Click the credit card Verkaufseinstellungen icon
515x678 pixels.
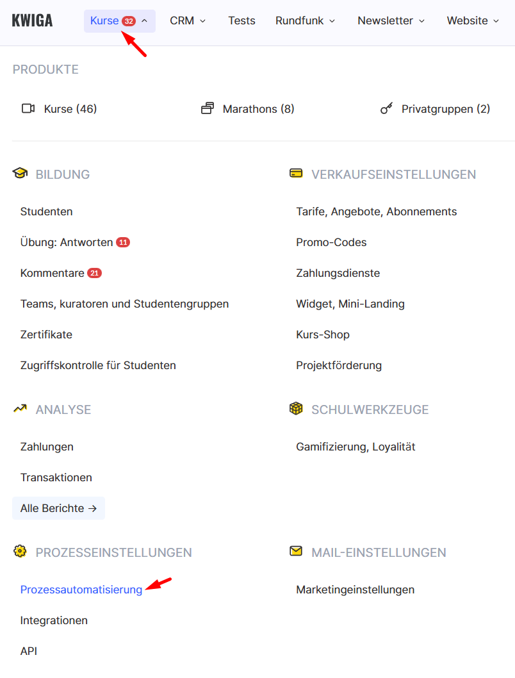coord(295,174)
